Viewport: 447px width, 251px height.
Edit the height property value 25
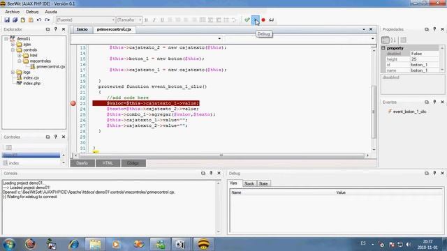[424, 59]
